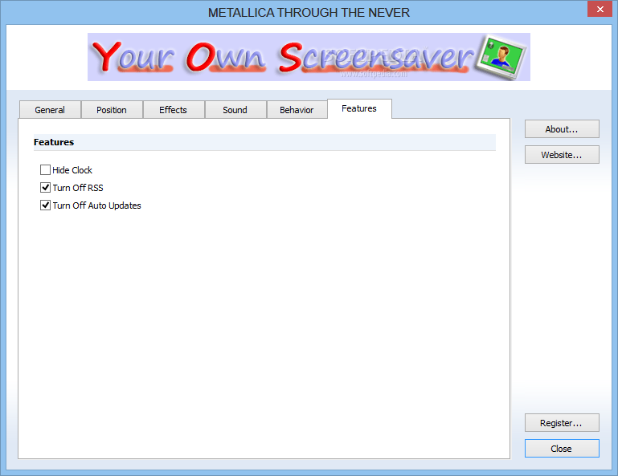This screenshot has width=618, height=476.
Task: Click the window title METALLICA THROUGH THE NEVER
Action: [309, 13]
